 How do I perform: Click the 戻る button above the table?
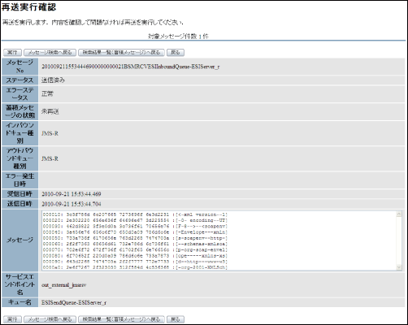[176, 52]
